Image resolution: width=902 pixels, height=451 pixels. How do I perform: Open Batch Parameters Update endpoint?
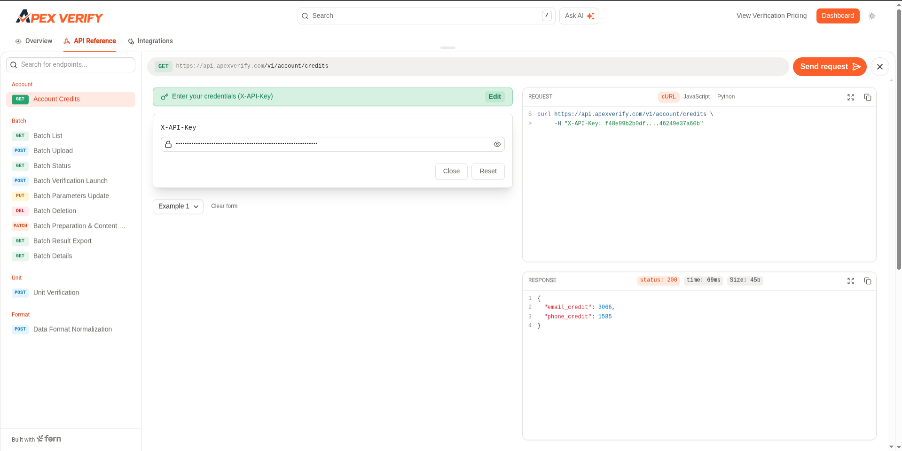[71, 196]
